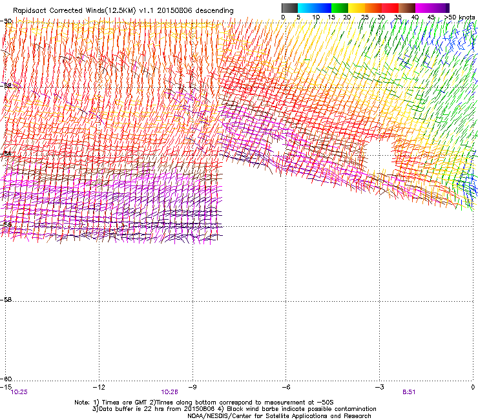Screen dimensions: 478x420
Task: Click the red 30-35 knots legend swatch
Action: point(390,8)
